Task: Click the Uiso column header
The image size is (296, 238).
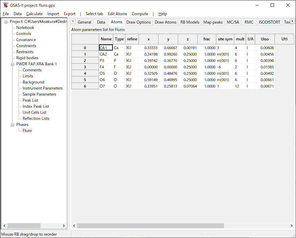Action: [x=265, y=39]
